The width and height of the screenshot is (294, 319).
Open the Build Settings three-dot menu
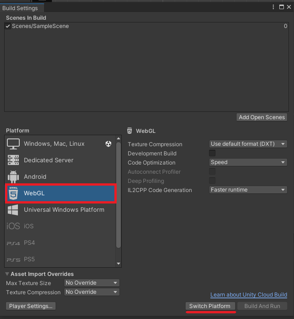(x=273, y=7)
